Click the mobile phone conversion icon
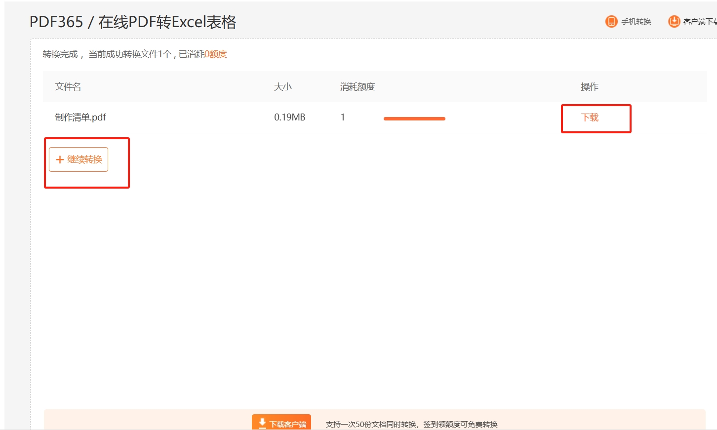Image resolution: width=717 pixels, height=430 pixels. 611,22
